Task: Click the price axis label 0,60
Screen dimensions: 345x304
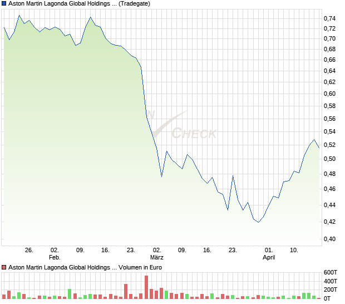Action: (329, 94)
